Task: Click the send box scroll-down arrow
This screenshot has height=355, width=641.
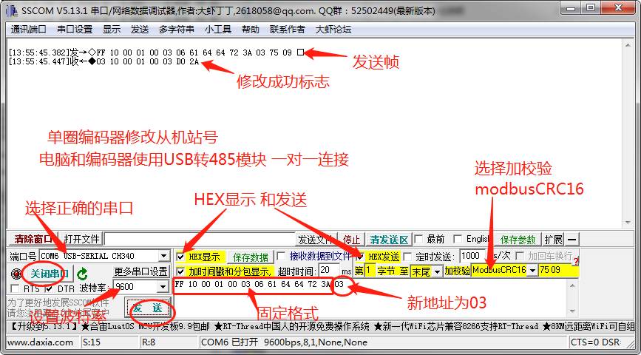Action: [x=573, y=311]
